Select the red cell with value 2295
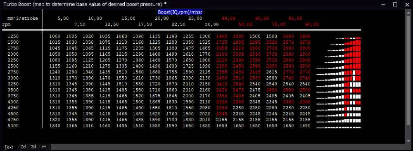This screenshot has height=151, width=413. [x=255, y=42]
